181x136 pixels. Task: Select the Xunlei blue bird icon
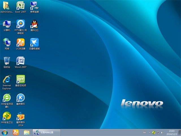(34, 42)
